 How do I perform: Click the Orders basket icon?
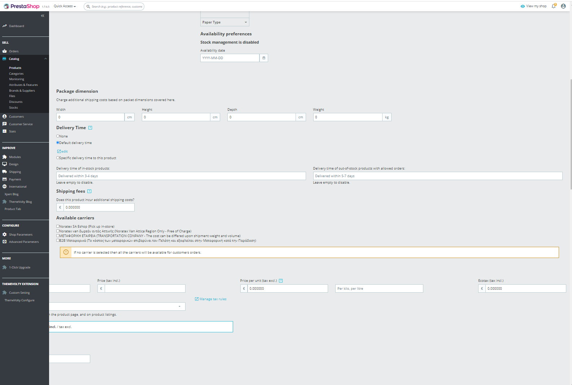[x=5, y=51]
